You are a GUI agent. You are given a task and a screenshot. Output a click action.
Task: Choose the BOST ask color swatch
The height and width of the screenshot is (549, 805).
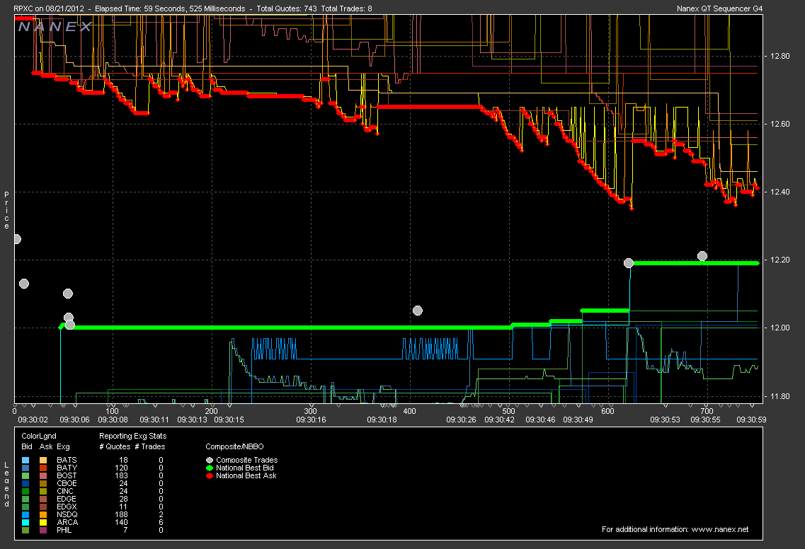43,475
